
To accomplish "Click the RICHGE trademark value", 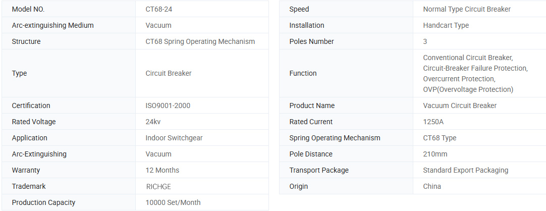I will (x=158, y=186).
